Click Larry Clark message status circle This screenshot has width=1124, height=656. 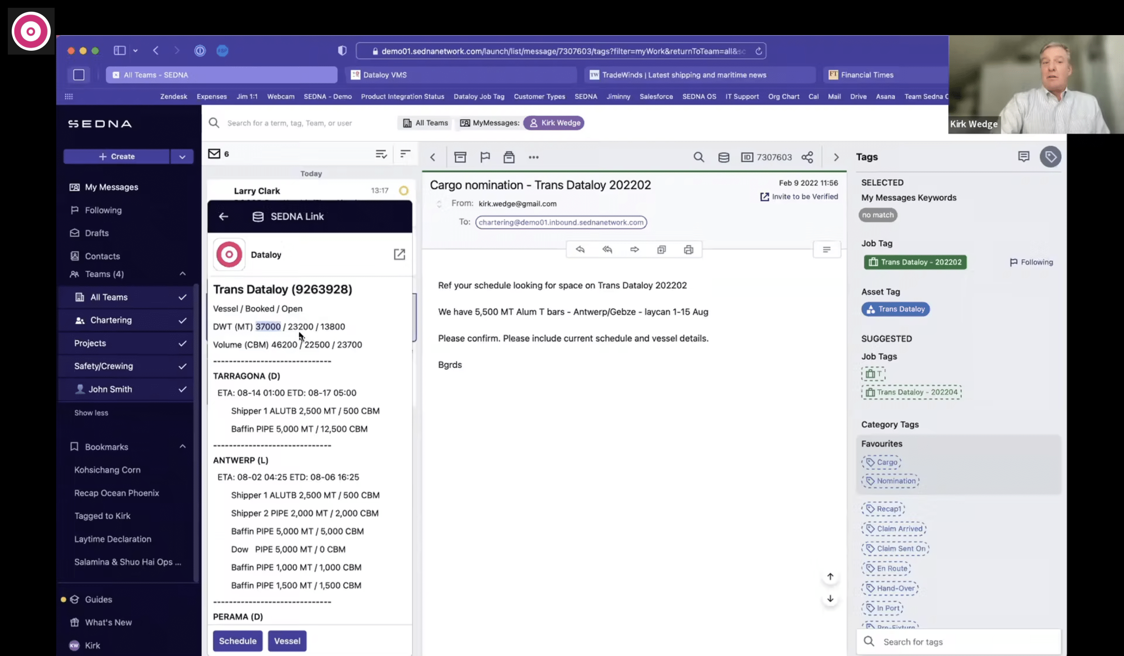[x=404, y=191]
